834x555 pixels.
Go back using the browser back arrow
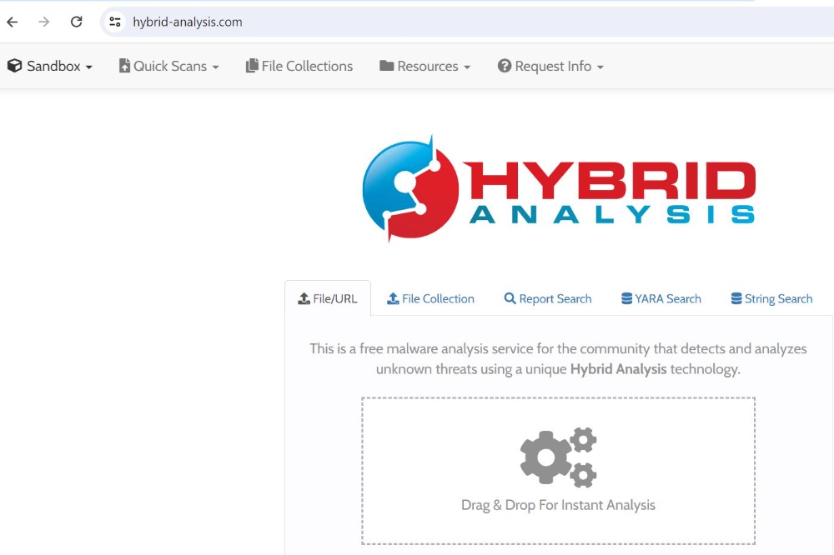coord(13,22)
